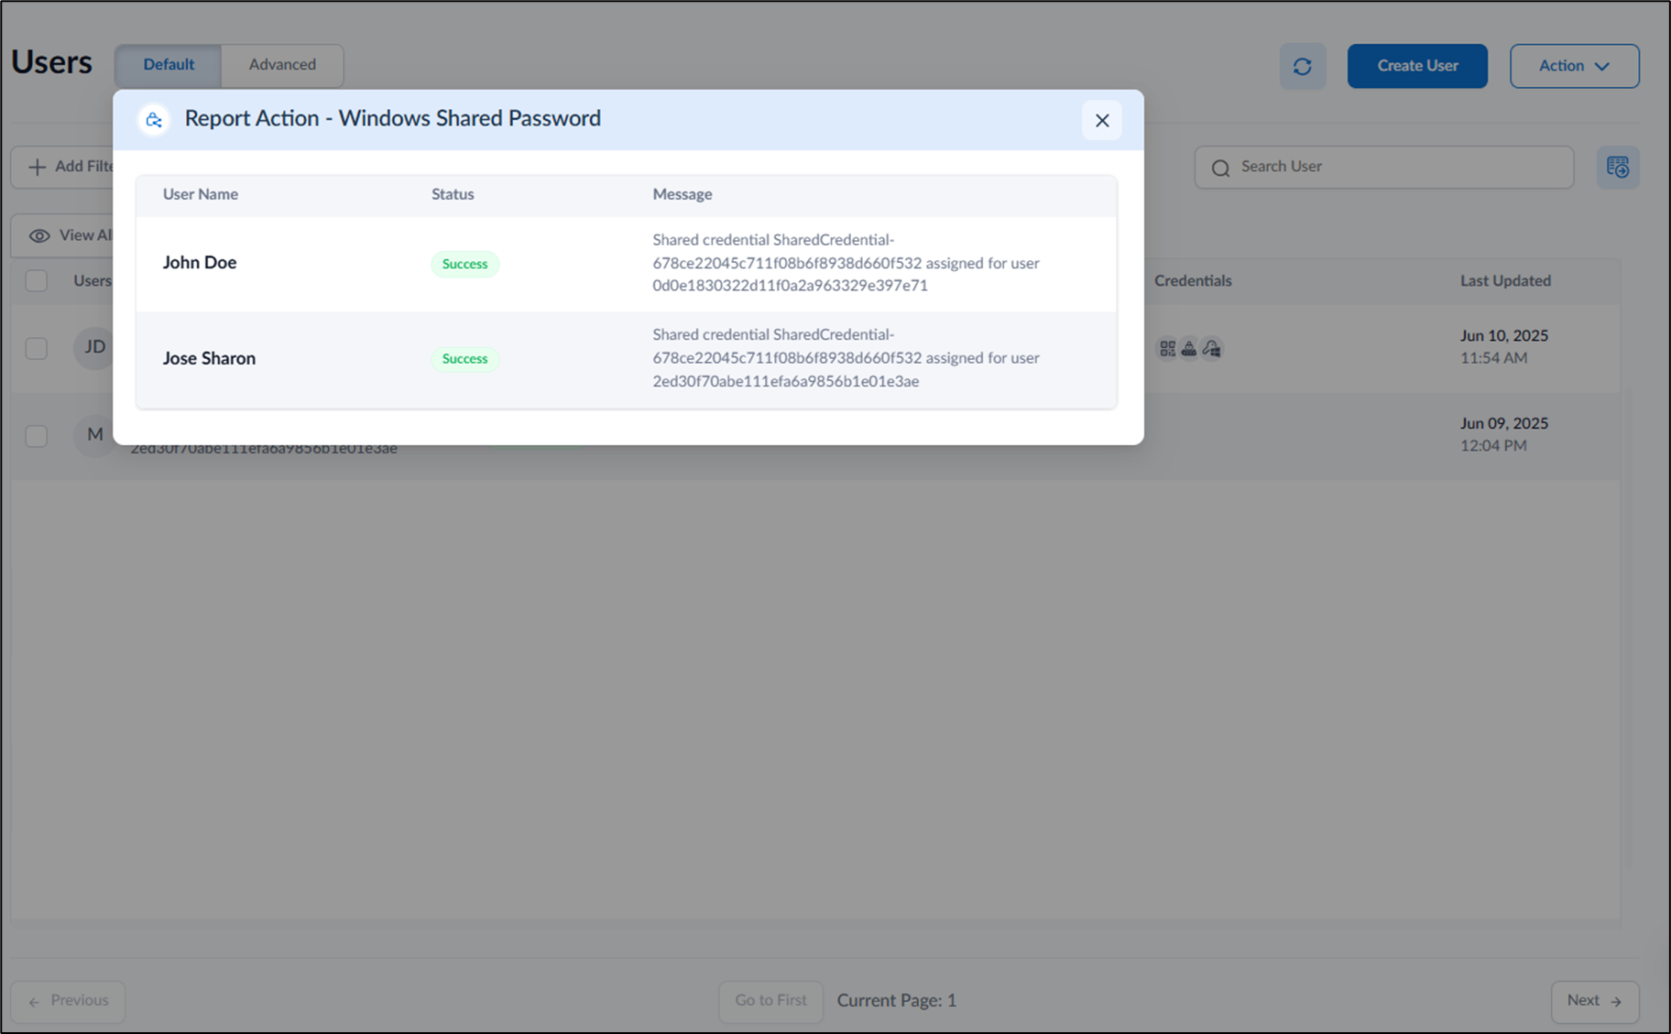Click the Add Filter button
1671x1034 pixels.
click(62, 167)
